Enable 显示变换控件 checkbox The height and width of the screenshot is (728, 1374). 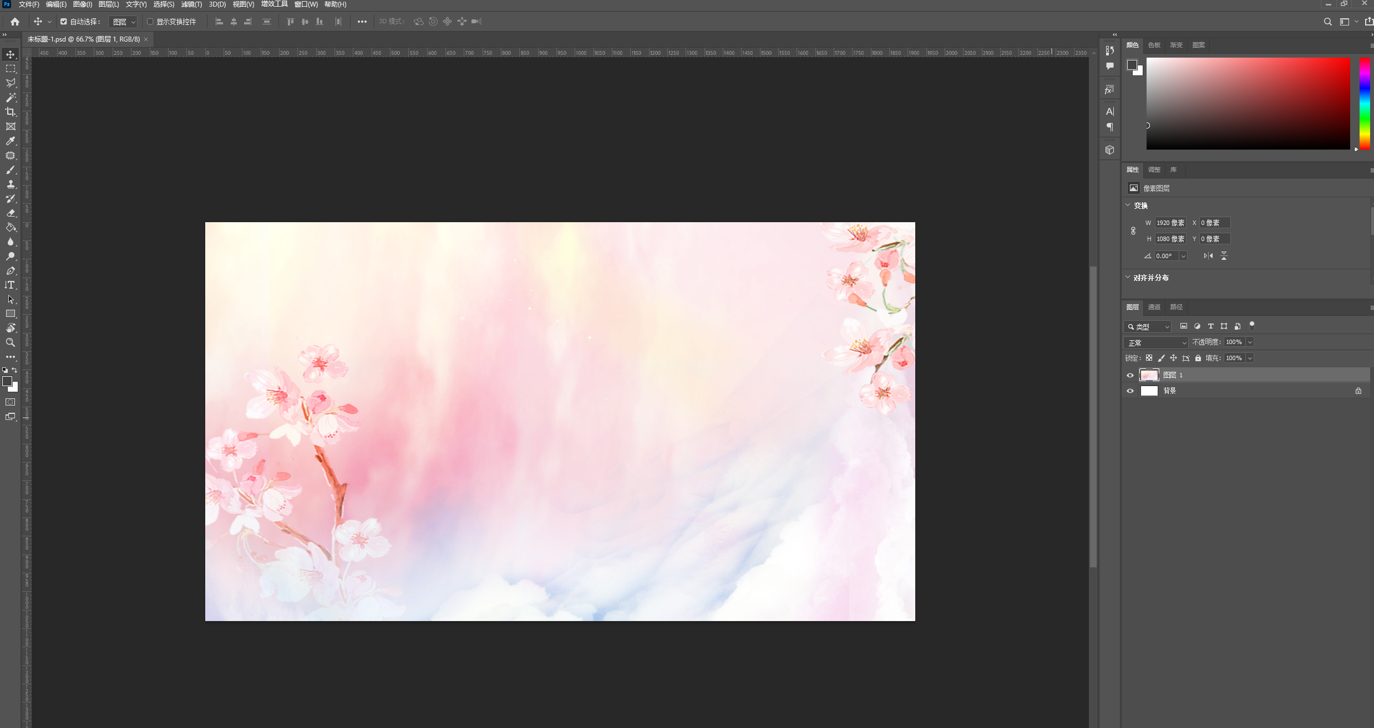[150, 22]
